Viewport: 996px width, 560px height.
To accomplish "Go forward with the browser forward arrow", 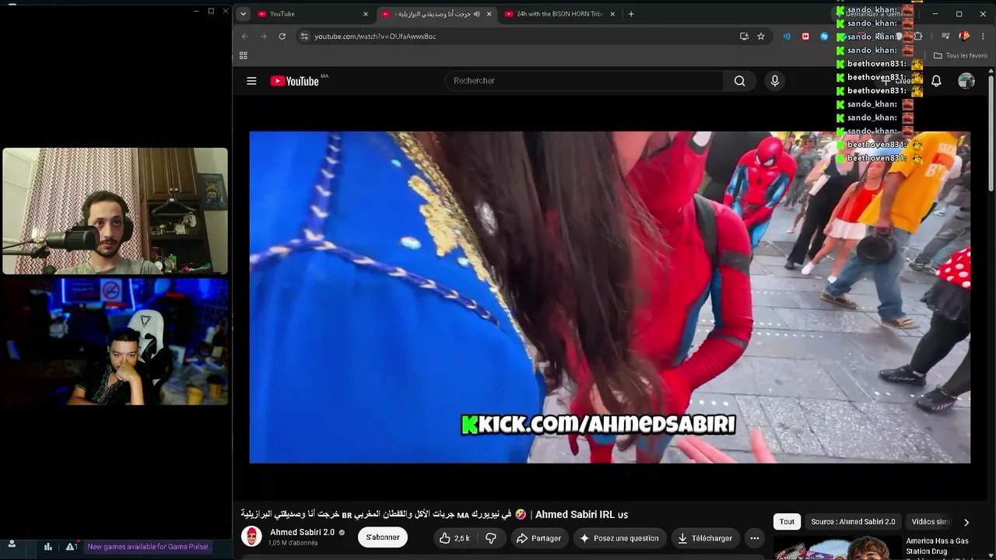I will tap(264, 37).
